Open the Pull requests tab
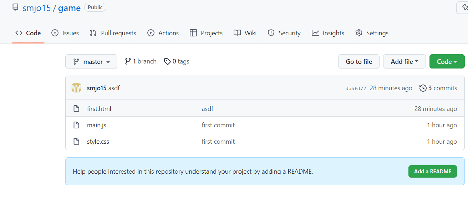The height and width of the screenshot is (204, 468). click(x=113, y=33)
